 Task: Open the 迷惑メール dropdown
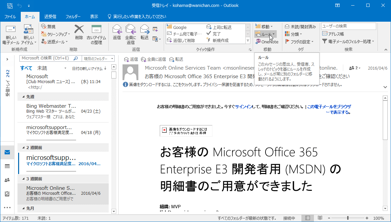coord(54,42)
